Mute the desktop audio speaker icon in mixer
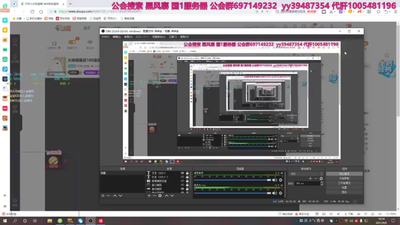This screenshot has width=400, height=225. [274, 180]
